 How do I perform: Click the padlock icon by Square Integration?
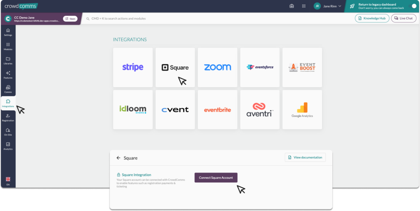119,175
